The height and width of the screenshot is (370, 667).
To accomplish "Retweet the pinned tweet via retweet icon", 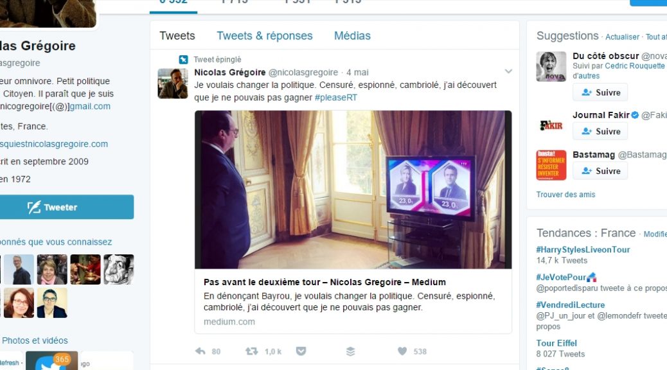I will [251, 351].
